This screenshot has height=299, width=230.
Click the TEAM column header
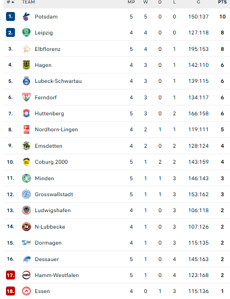click(x=28, y=2)
